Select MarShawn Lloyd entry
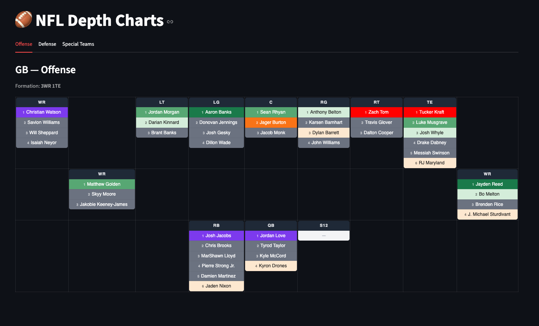 217,256
